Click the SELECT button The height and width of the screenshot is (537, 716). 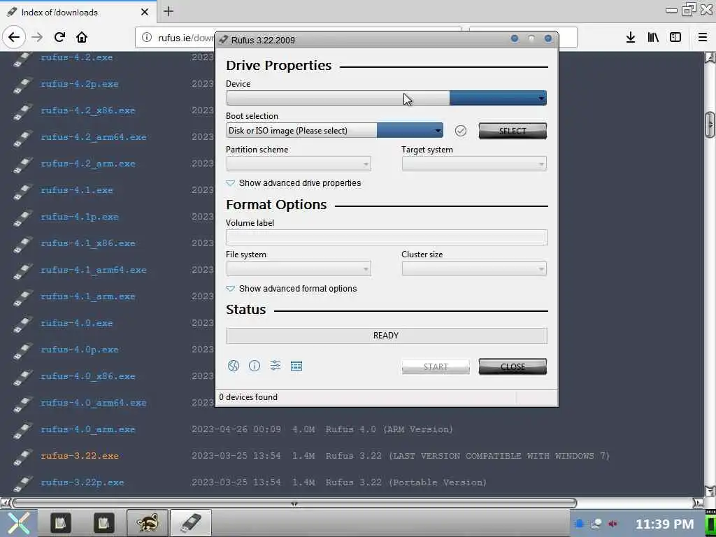513,131
